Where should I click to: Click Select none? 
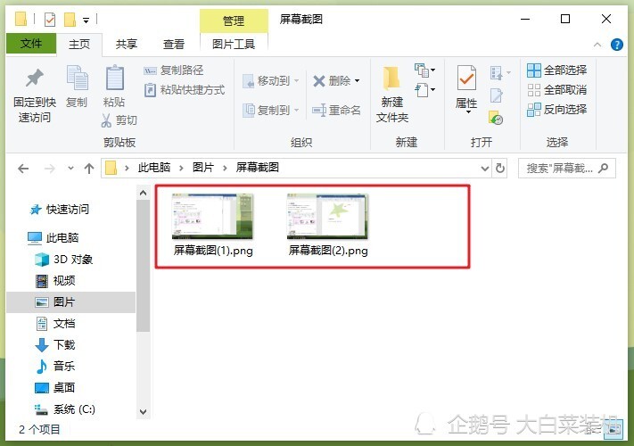pos(556,89)
